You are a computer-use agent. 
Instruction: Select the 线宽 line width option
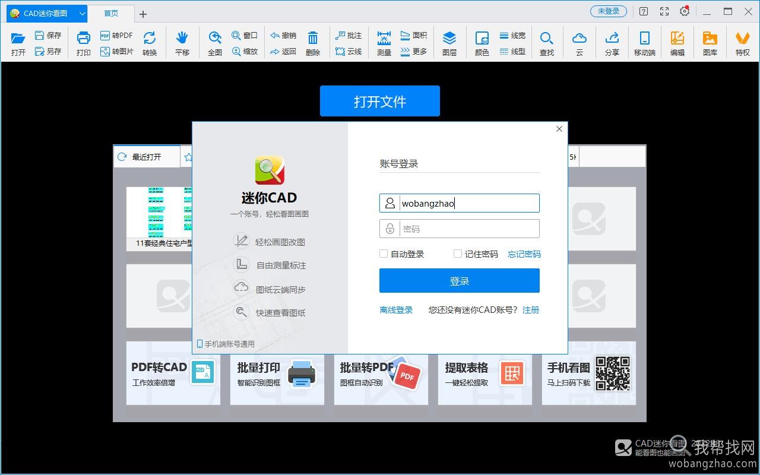coord(512,36)
